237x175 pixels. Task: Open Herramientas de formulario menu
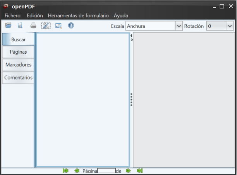tap(78, 16)
